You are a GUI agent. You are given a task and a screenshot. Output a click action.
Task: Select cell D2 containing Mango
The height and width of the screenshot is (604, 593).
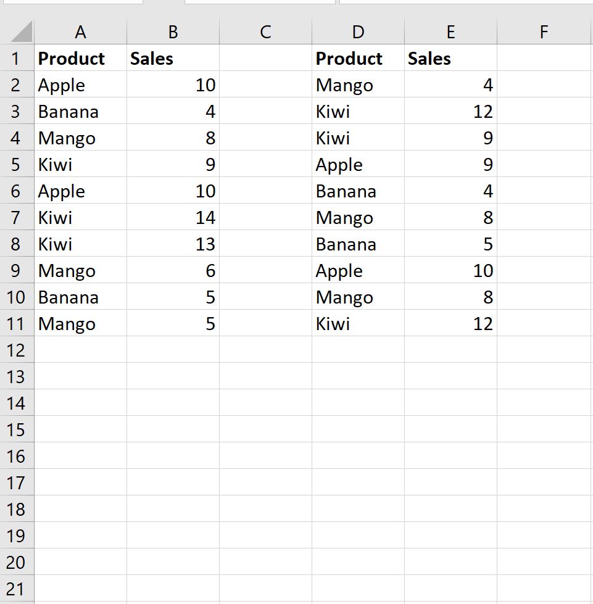[358, 85]
